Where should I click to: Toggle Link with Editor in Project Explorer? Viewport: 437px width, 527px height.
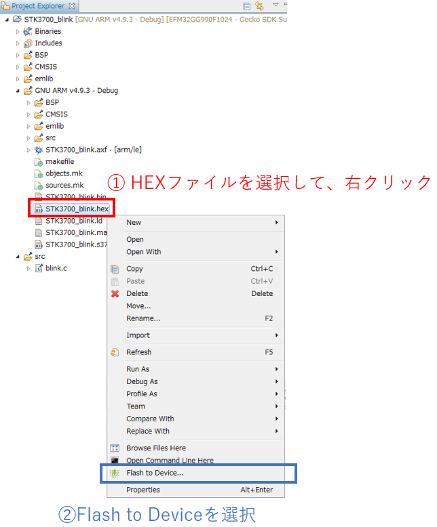click(x=259, y=6)
